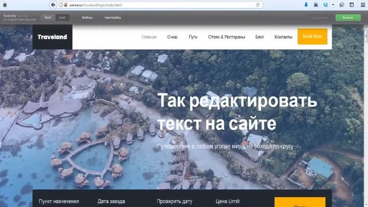Reload the page with the refresh icon
Image resolution: width=368 pixels, height=207 pixels.
pos(258,5)
